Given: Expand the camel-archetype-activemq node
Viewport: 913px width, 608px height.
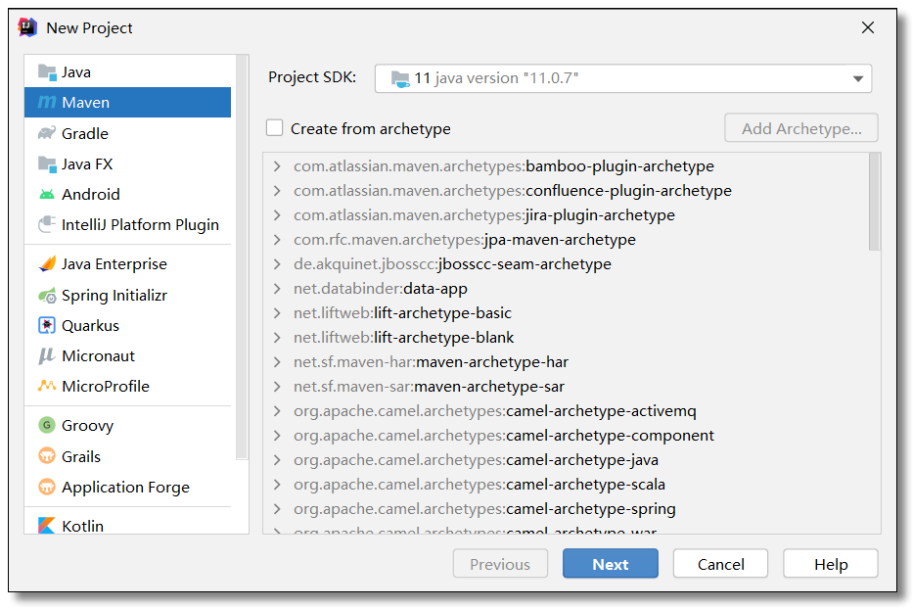Looking at the screenshot, I should pyautogui.click(x=278, y=411).
